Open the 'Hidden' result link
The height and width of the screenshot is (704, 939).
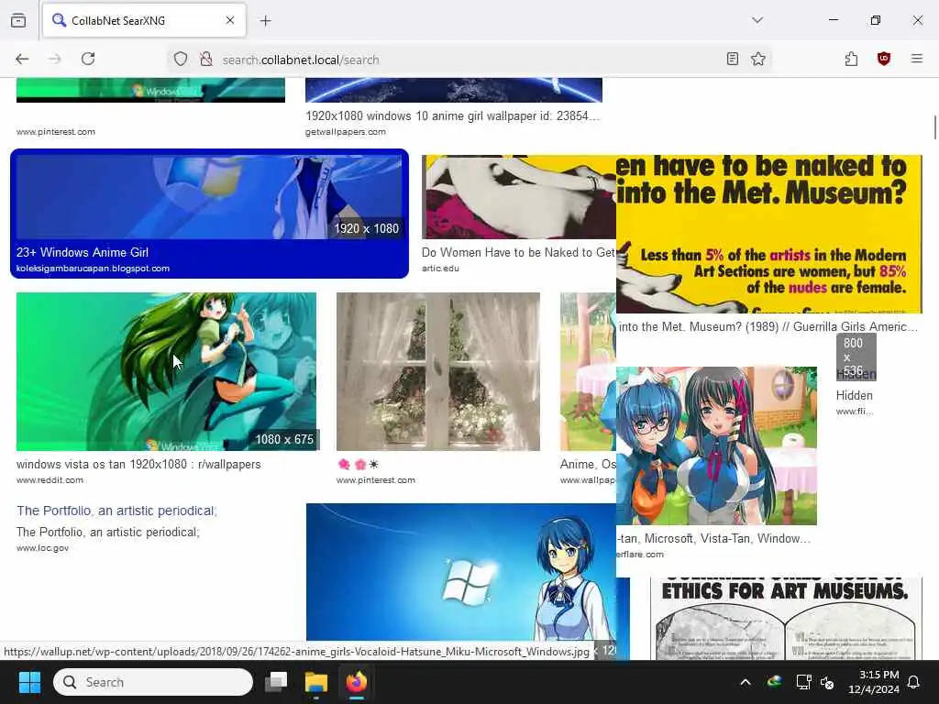(x=854, y=395)
